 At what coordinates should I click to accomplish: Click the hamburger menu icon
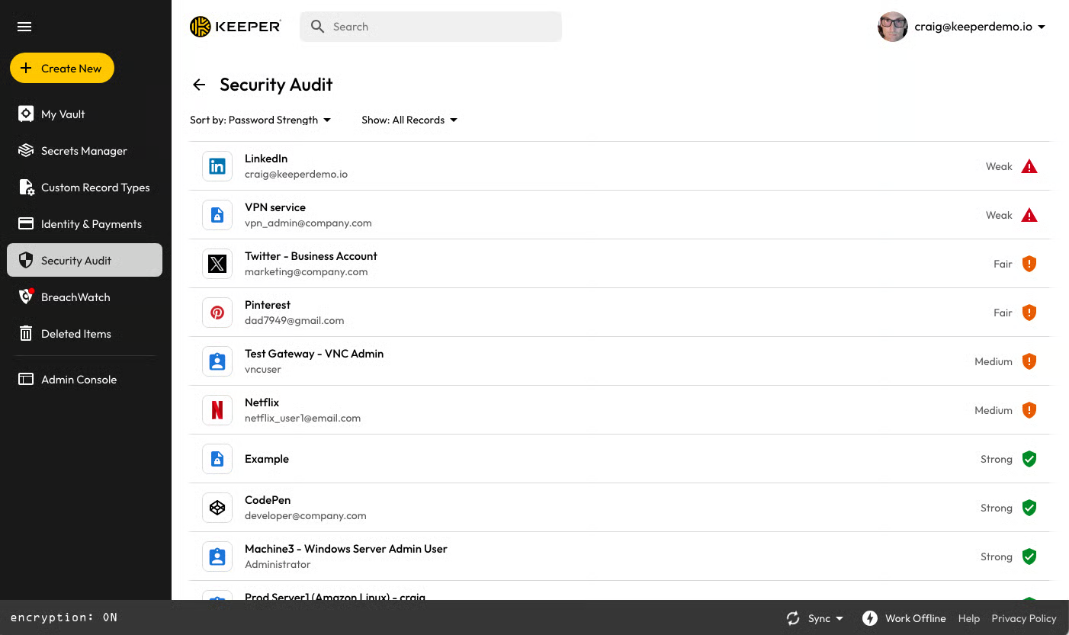[x=24, y=27]
